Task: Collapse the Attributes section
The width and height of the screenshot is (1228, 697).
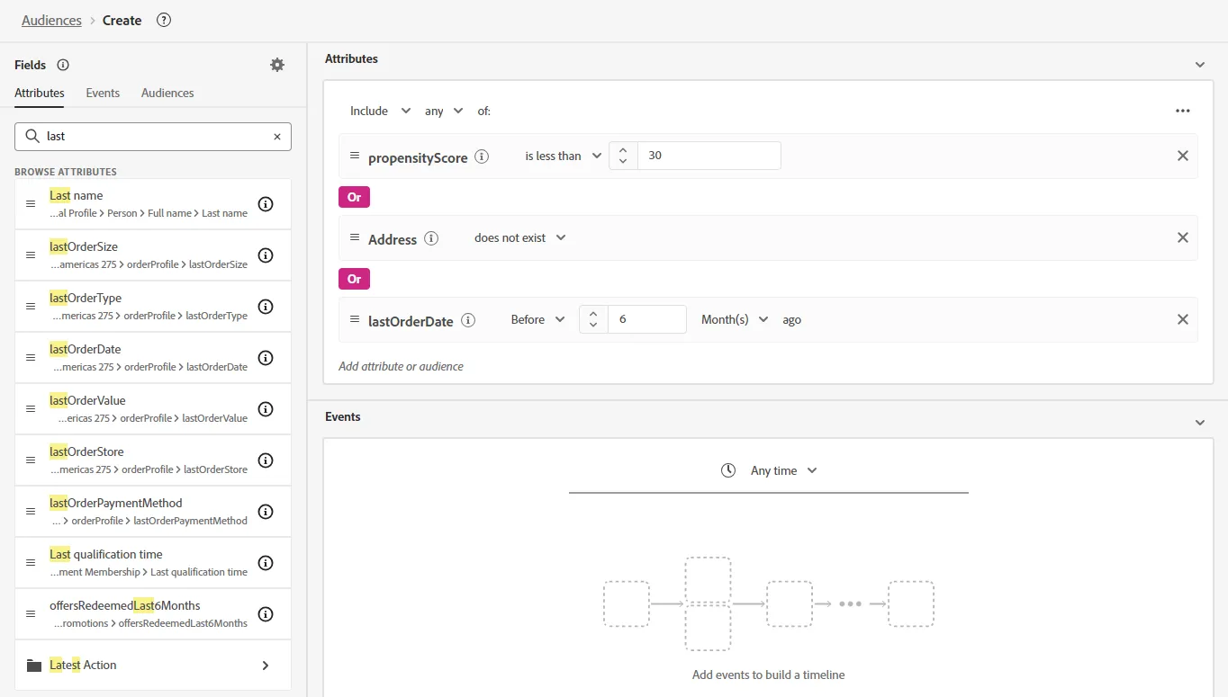Action: coord(1199,65)
